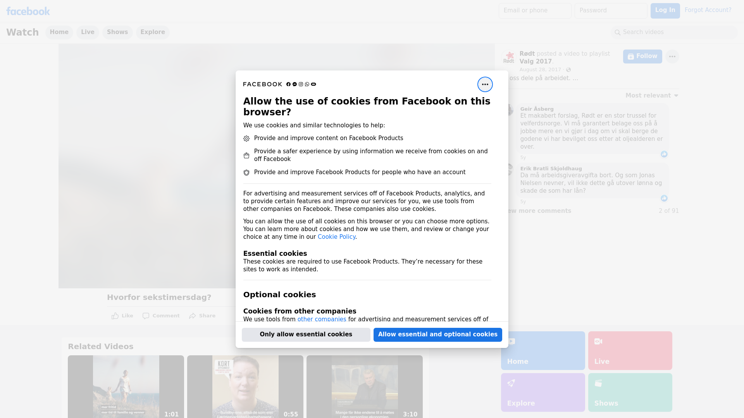This screenshot has height=418, width=744.
Task: Click the 5y timestamp under Erik Bratli
Action: coord(523,202)
